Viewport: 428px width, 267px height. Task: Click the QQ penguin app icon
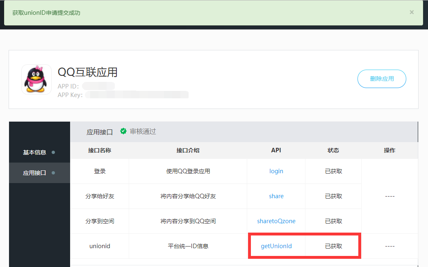click(36, 79)
